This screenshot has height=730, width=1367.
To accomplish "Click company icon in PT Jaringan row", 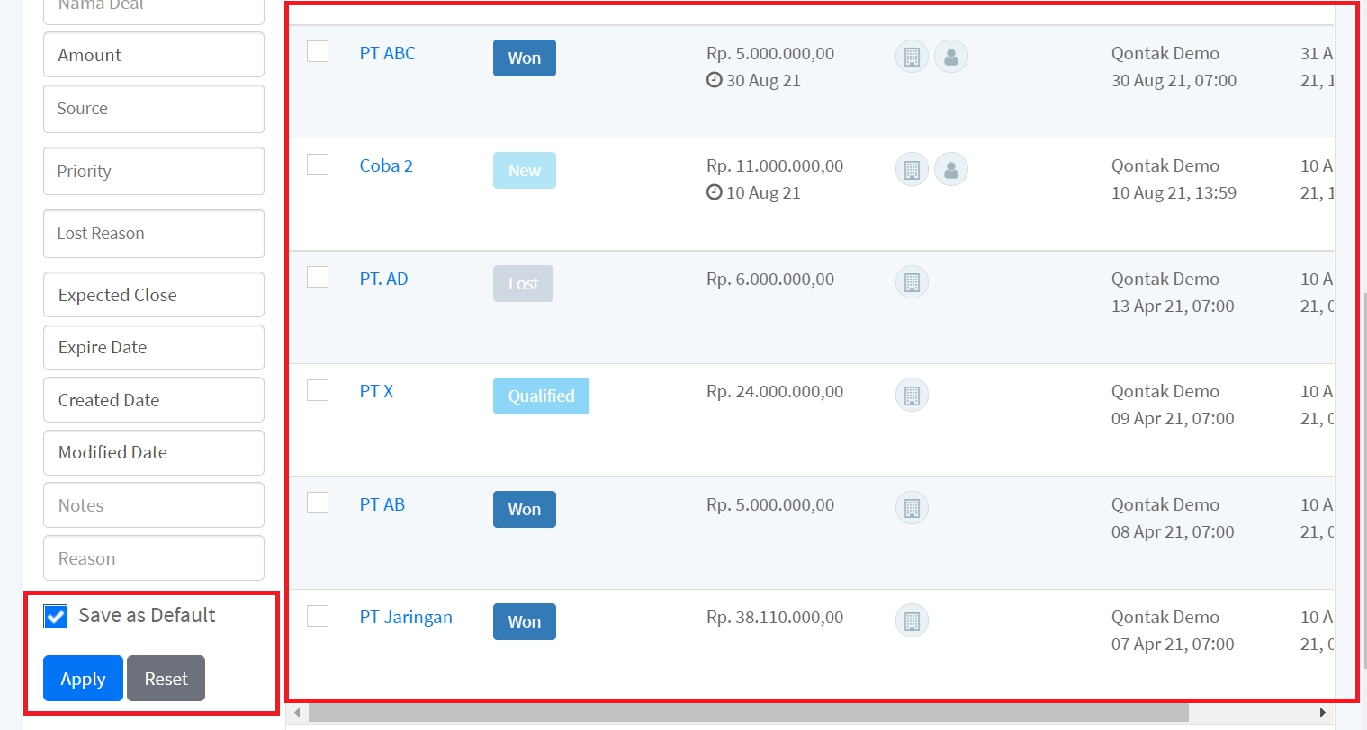I will point(912,620).
